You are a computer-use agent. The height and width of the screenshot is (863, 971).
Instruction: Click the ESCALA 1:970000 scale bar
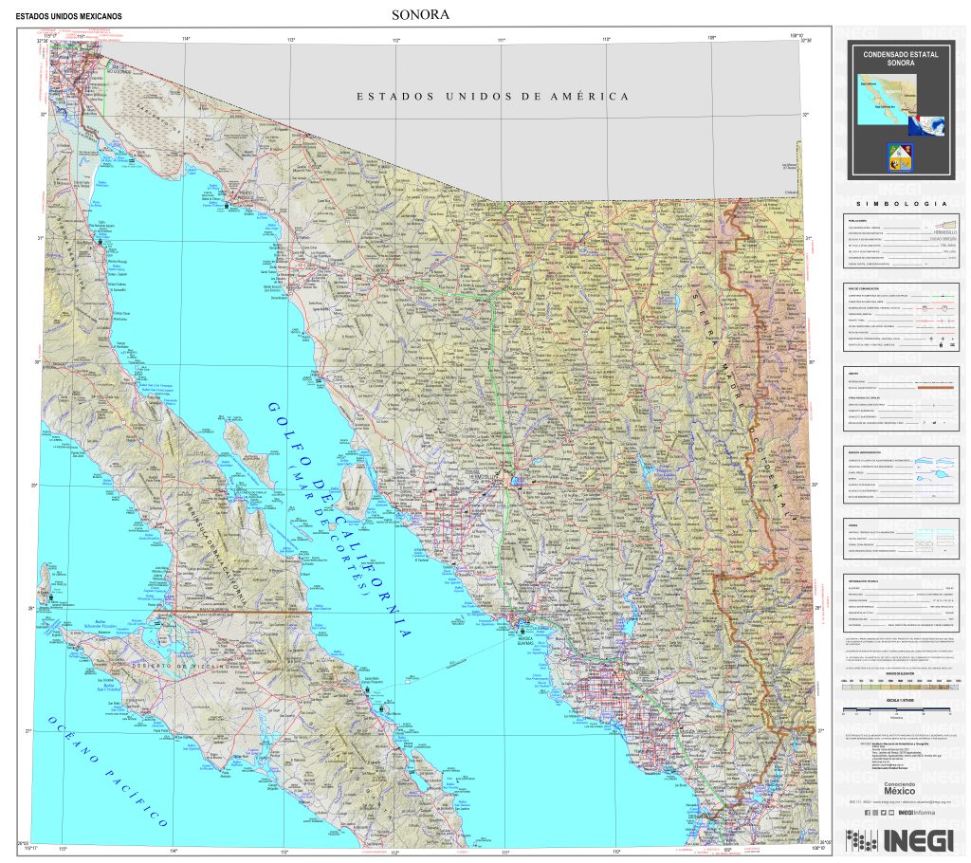point(896,707)
